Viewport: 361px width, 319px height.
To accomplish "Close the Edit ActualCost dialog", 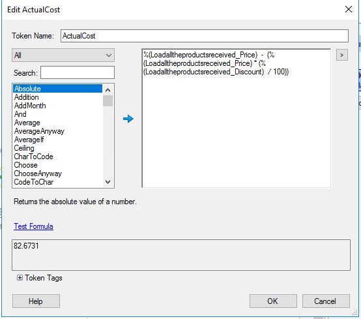I will [349, 9].
